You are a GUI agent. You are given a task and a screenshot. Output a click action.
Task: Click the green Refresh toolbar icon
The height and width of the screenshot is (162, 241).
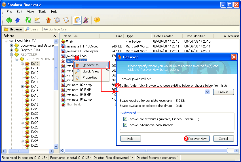[x=28, y=20]
